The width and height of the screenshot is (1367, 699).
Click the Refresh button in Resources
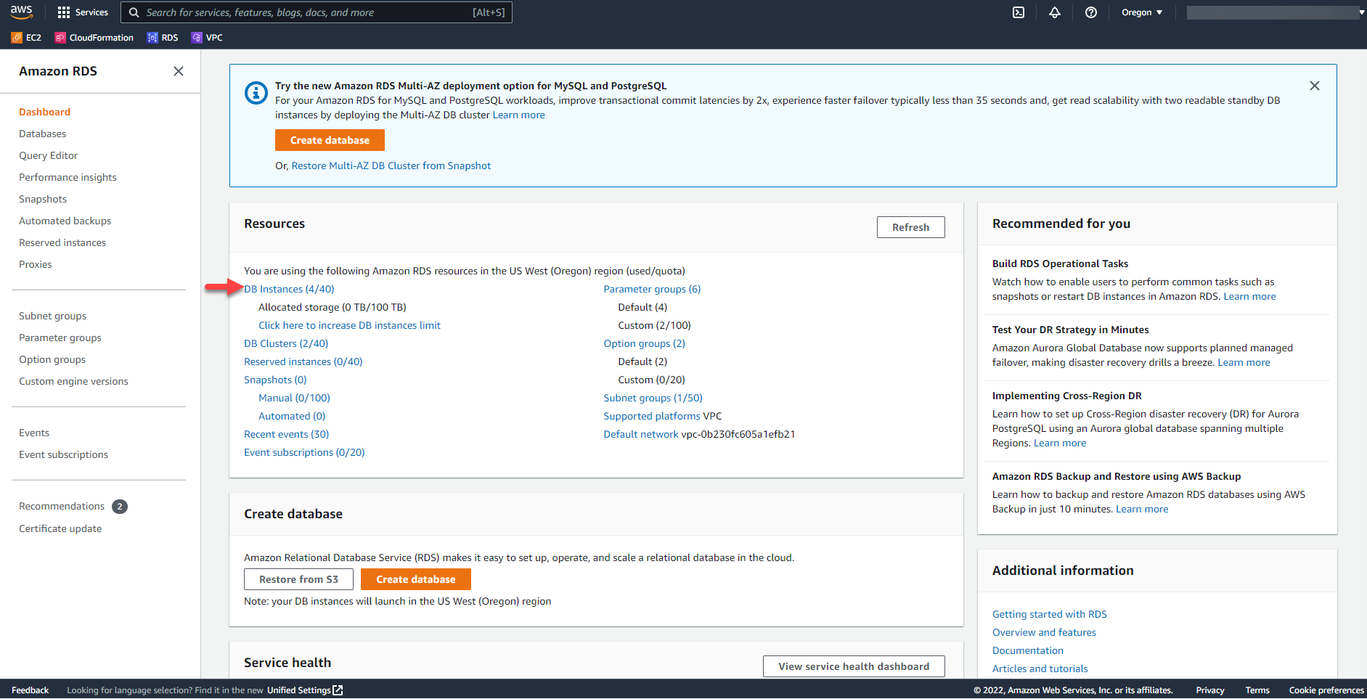pyautogui.click(x=910, y=227)
